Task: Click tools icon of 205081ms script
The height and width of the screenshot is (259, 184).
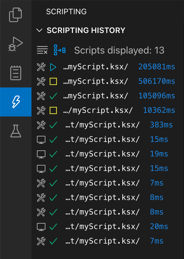Action: point(41,67)
